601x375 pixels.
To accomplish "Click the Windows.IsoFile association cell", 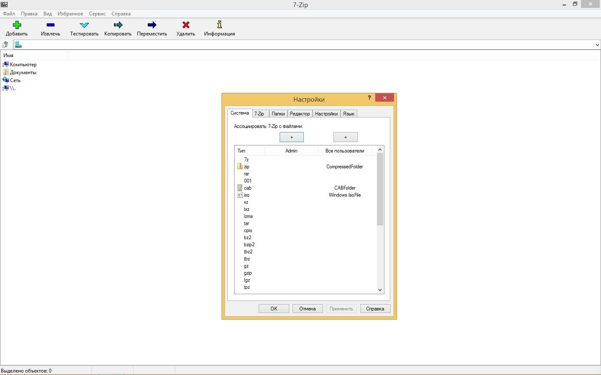I will 345,195.
